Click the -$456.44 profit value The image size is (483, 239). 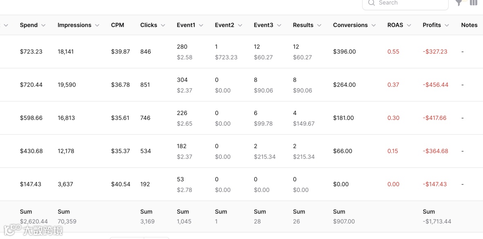click(x=435, y=85)
